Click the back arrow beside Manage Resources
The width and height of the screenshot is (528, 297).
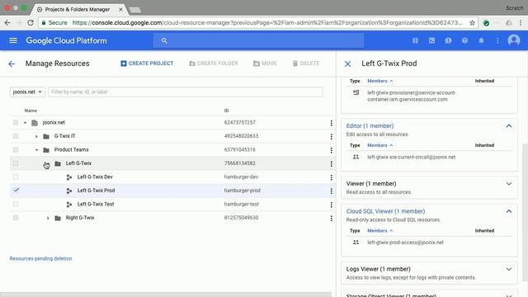coord(12,64)
